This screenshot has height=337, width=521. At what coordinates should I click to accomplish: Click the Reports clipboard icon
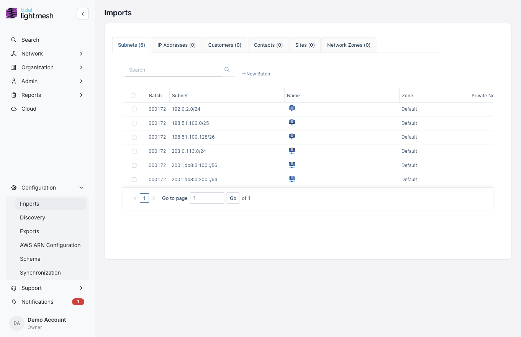[x=14, y=95]
